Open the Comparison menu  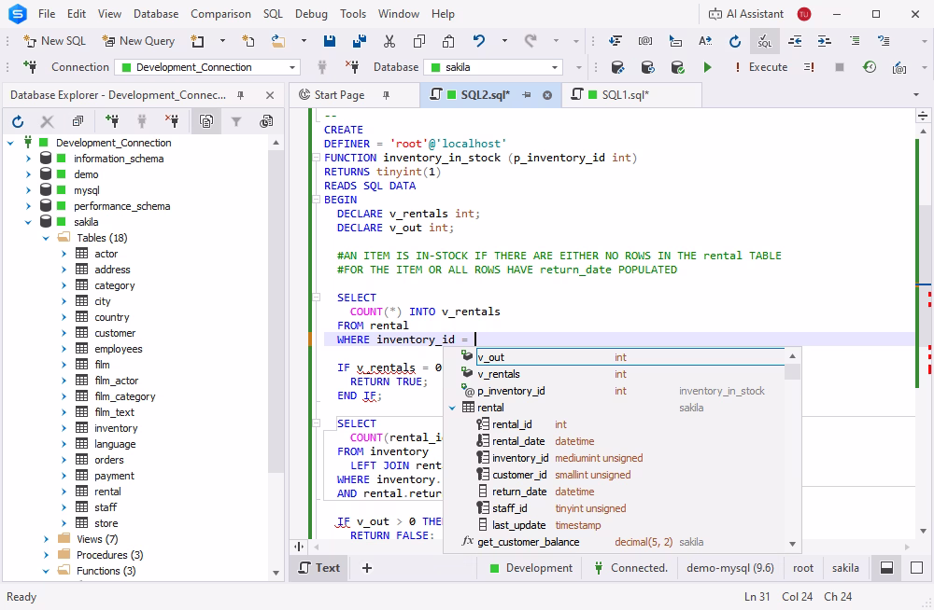[x=220, y=14]
